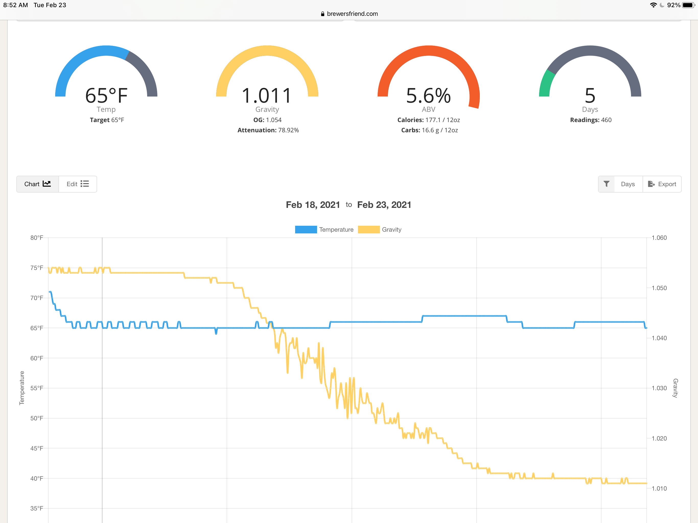
Task: Tap the battery status icon
Action: click(689, 5)
